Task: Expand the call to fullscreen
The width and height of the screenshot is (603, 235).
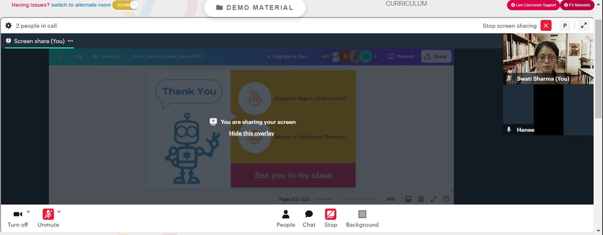Action: [x=584, y=26]
